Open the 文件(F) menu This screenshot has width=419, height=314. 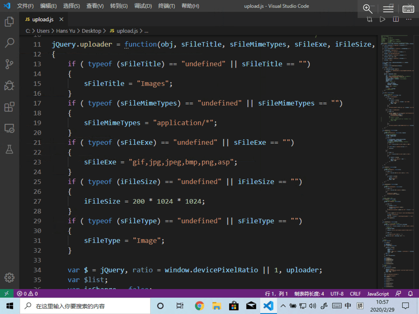click(x=25, y=6)
